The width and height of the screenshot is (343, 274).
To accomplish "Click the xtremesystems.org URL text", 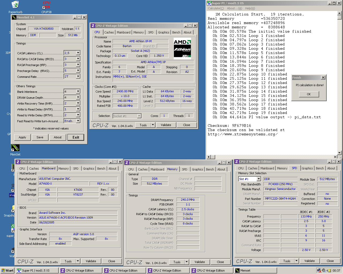I will pos(243,134).
